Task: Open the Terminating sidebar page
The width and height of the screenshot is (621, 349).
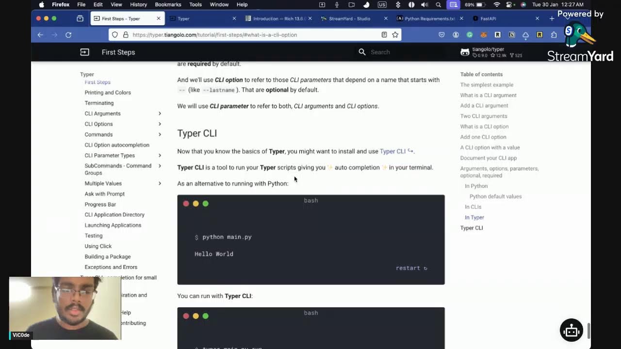Action: 99,103
